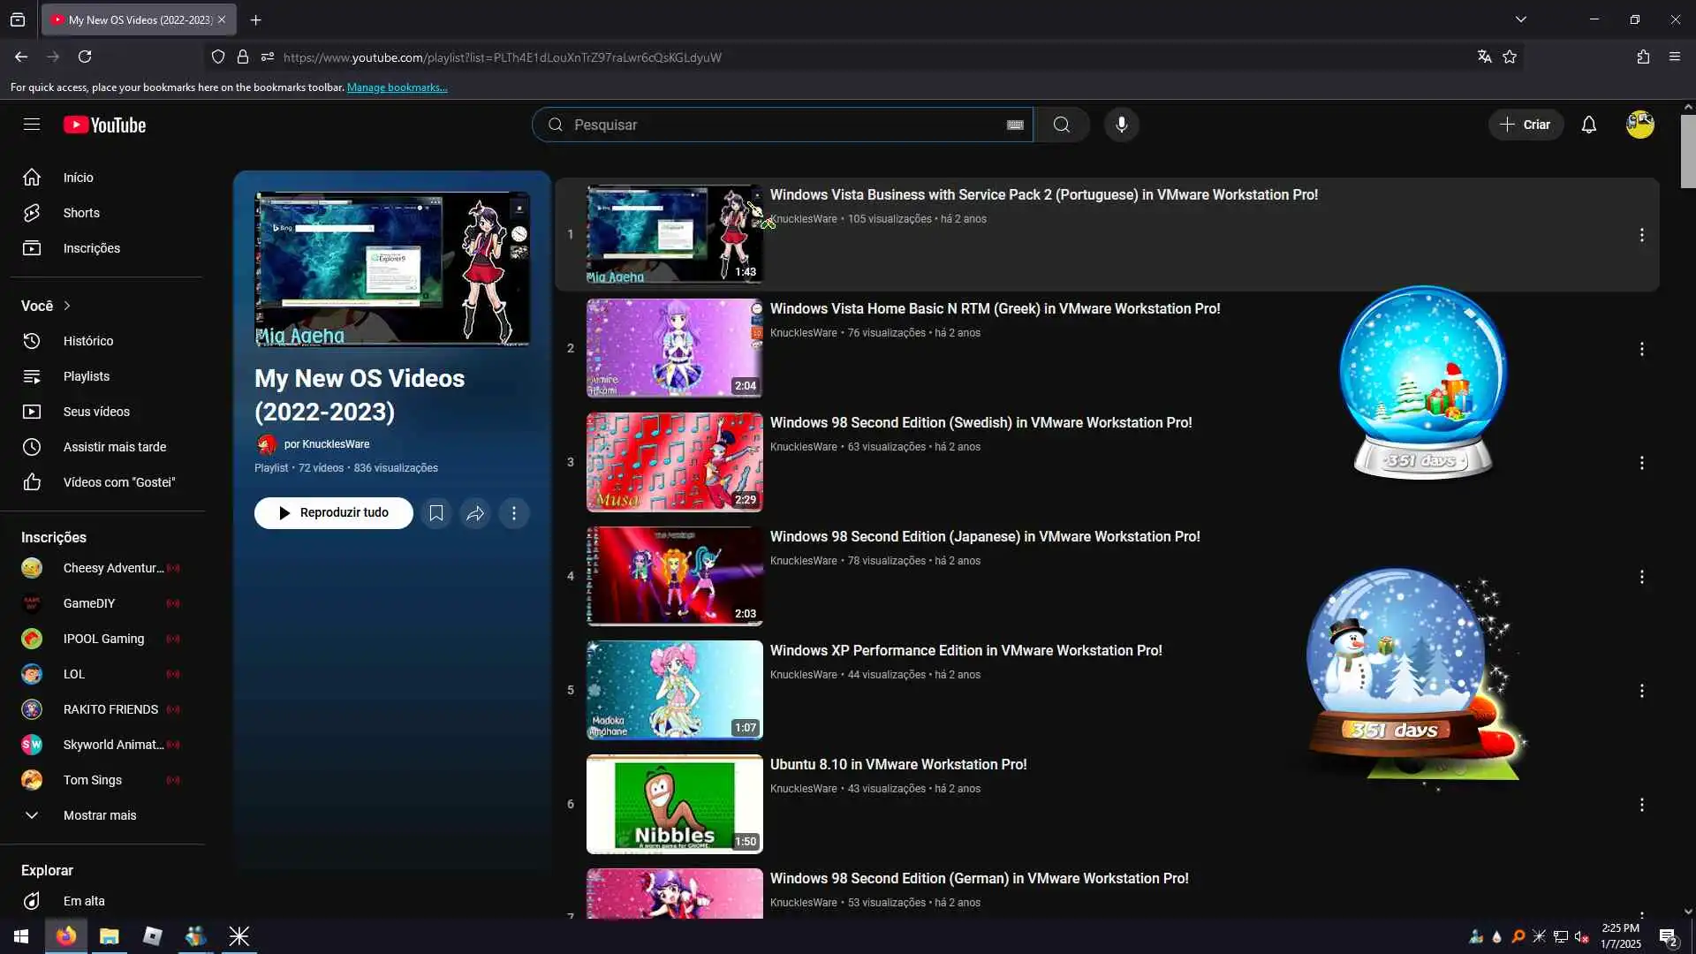Expand the 'Você' section chevron
Image resolution: width=1696 pixels, height=954 pixels.
click(67, 306)
